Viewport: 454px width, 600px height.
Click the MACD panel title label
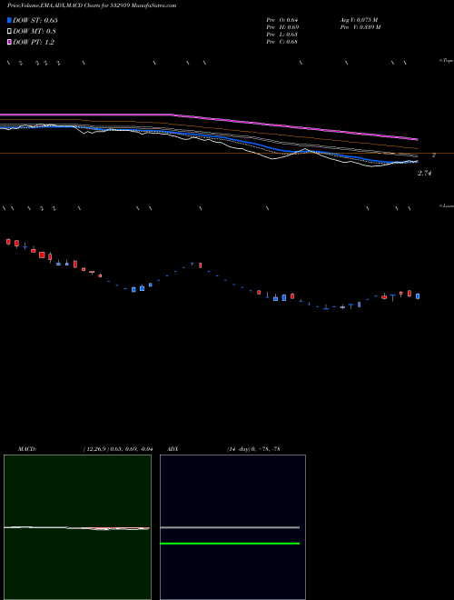[27, 449]
